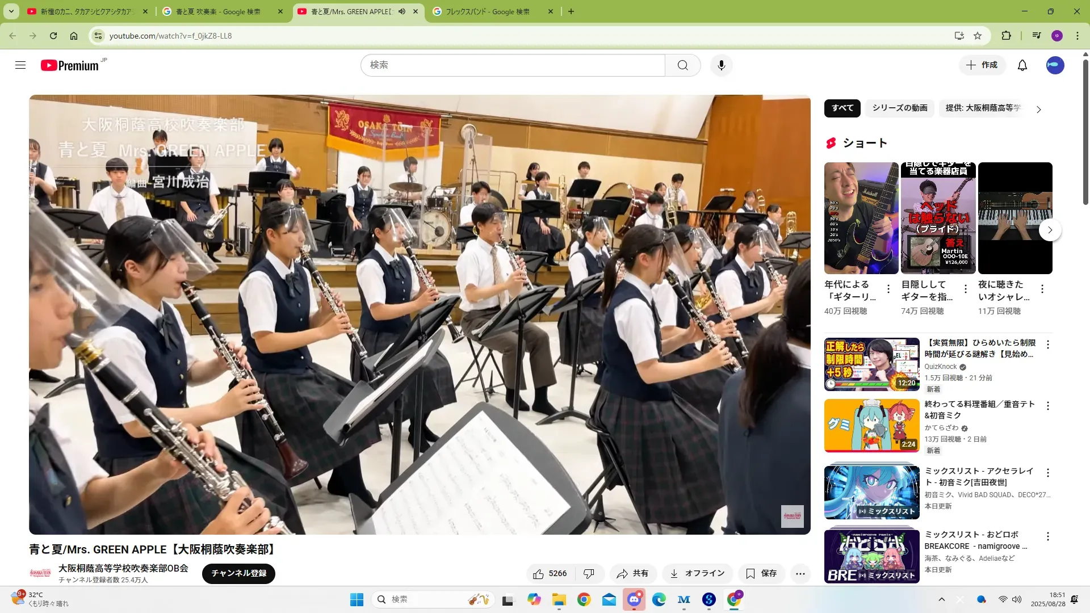
Task: Open the hamburger guide menu
Action: point(20,65)
